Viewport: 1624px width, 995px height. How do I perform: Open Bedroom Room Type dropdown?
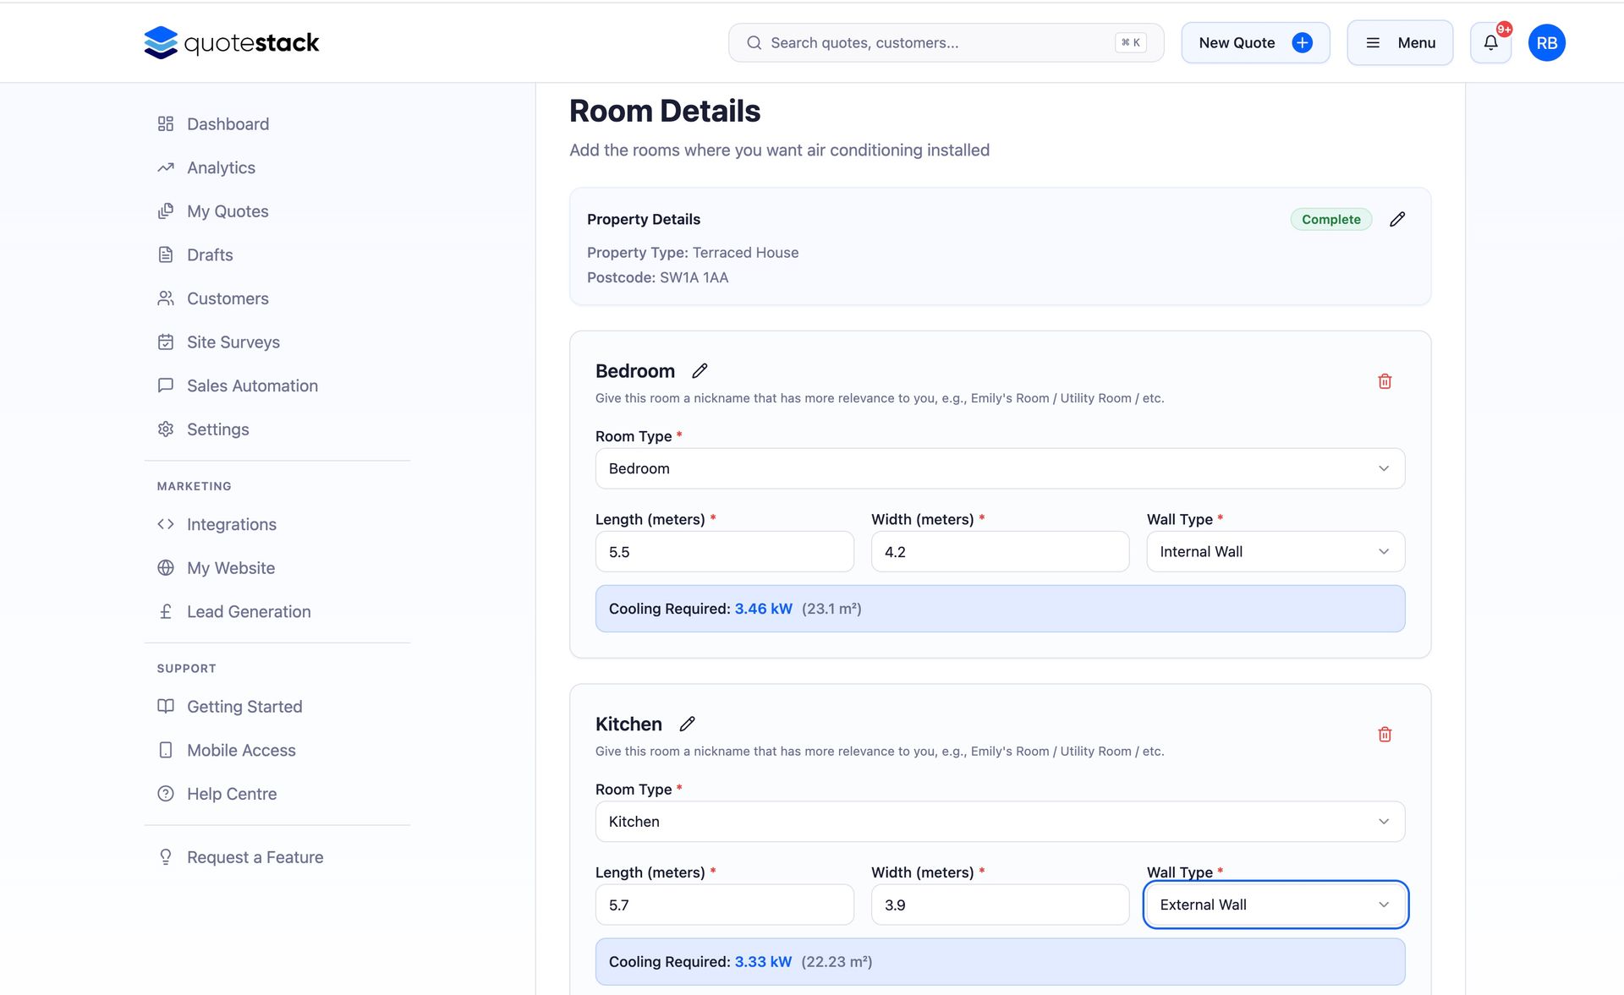point(1000,468)
